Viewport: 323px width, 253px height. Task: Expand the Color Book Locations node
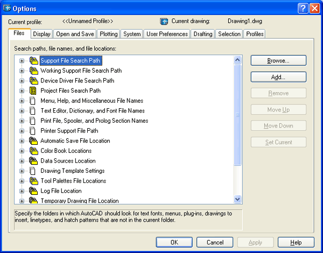[x=22, y=151]
